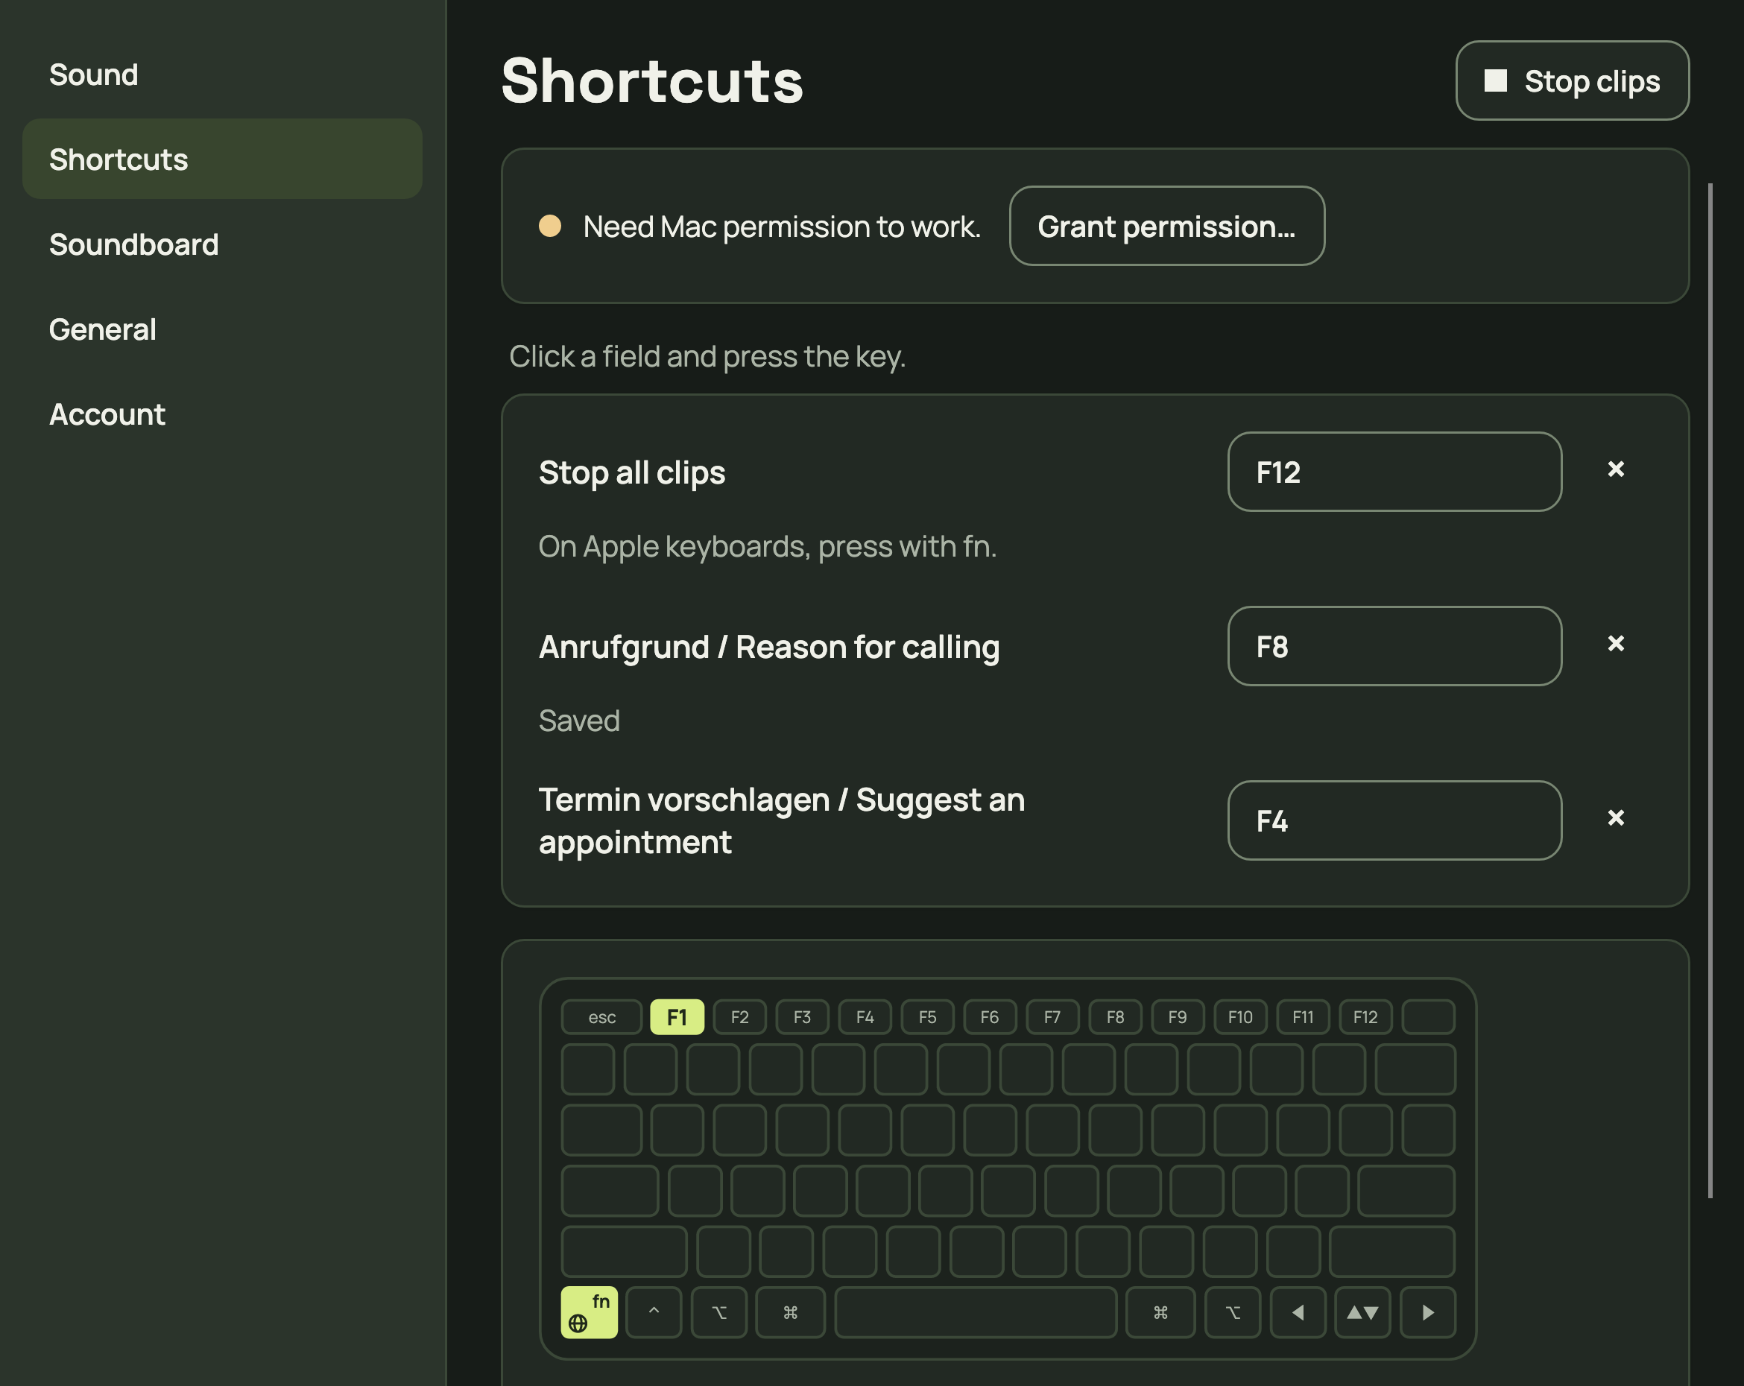Click the right arrow key
1744x1386 pixels.
coord(1428,1312)
